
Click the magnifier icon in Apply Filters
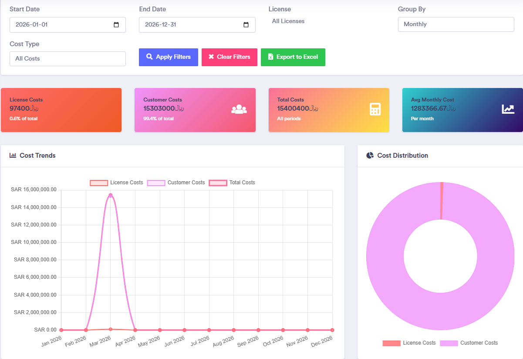[149, 57]
